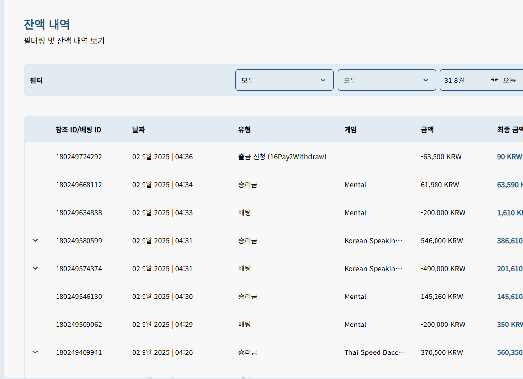Viewport: 523px width, 379px height.
Task: Click Mental game in row 180249668112
Action: (x=355, y=185)
